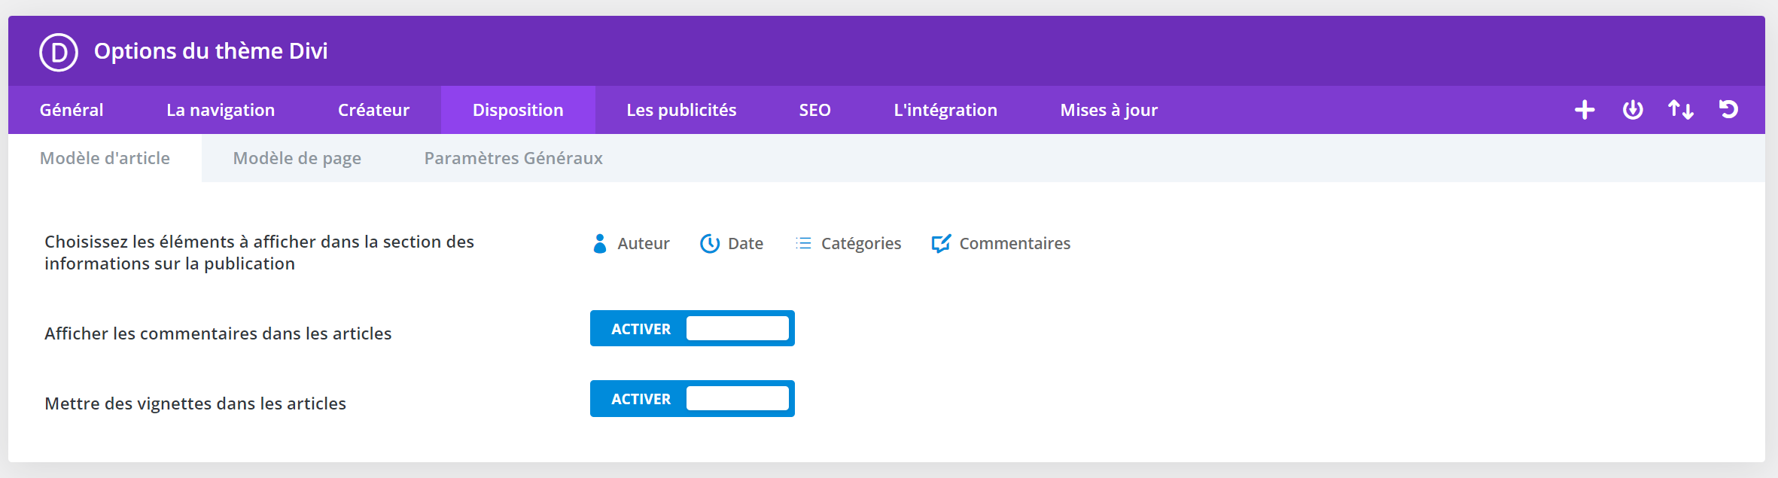
Task: Open the L'intégration tab
Action: [x=945, y=110]
